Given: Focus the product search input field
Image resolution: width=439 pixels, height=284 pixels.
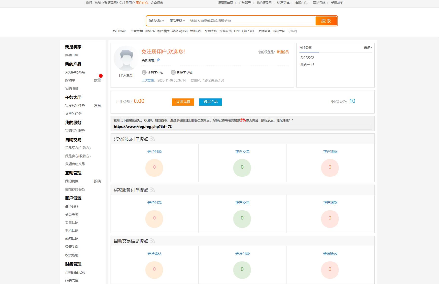Looking at the screenshot, I should tap(250, 21).
